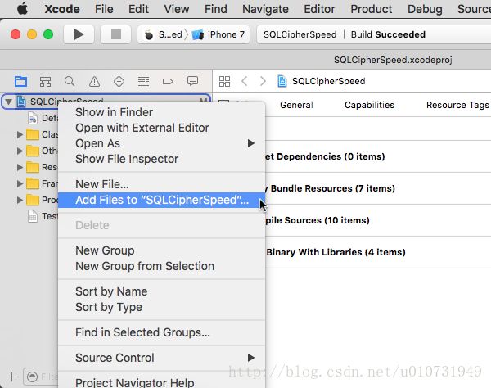Choose Sort by Name
The width and height of the screenshot is (491, 388).
coord(161,291)
